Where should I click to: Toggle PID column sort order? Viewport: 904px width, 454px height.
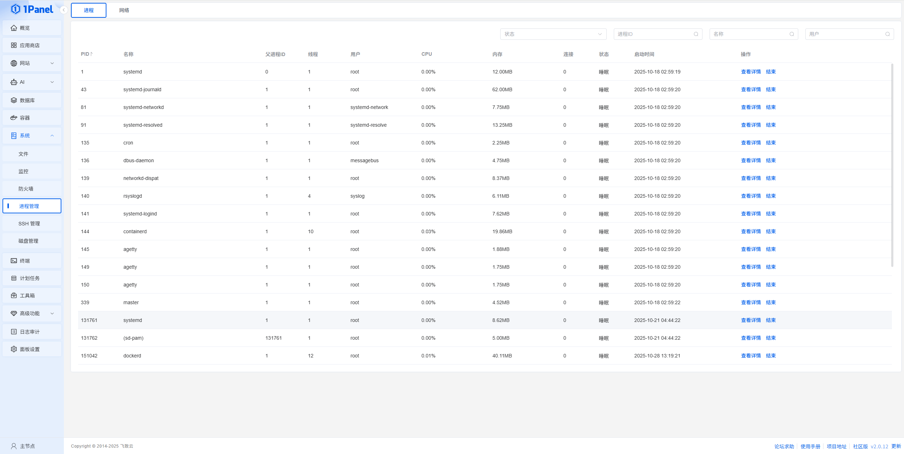click(92, 54)
